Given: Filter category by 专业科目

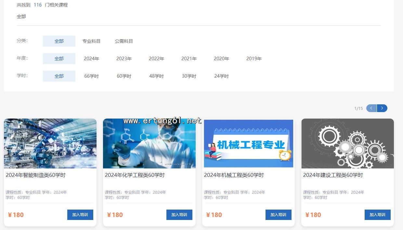Looking at the screenshot, I should coord(91,41).
